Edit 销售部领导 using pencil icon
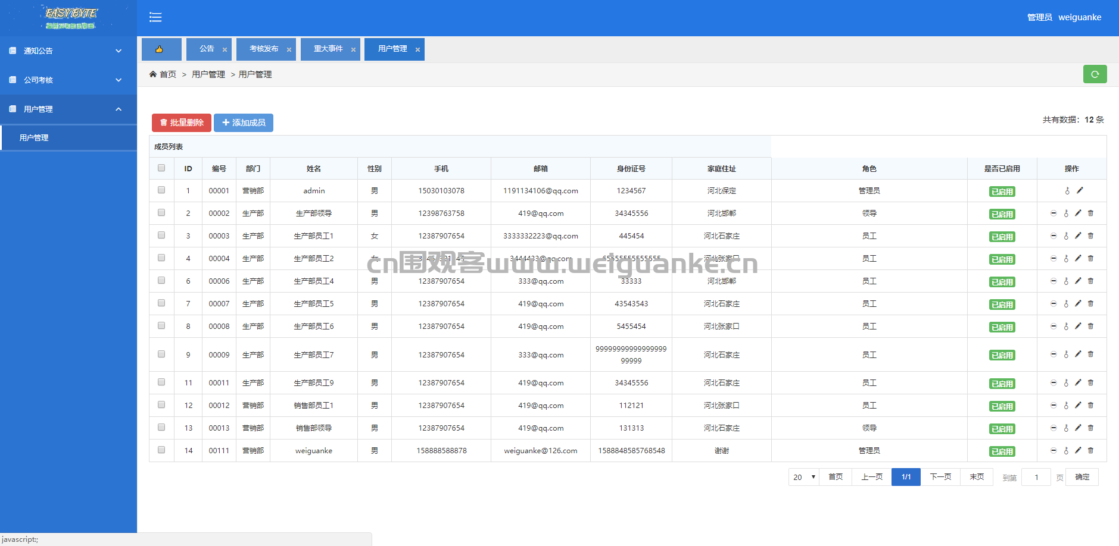The height and width of the screenshot is (546, 1119). pos(1078,428)
